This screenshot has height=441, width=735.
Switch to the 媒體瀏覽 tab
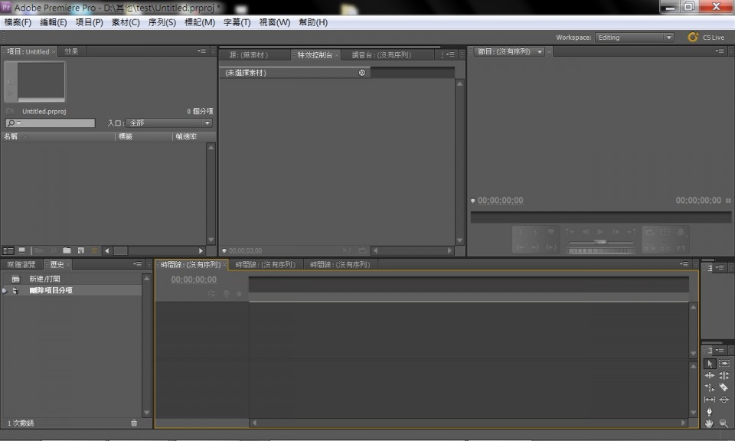pyautogui.click(x=23, y=264)
